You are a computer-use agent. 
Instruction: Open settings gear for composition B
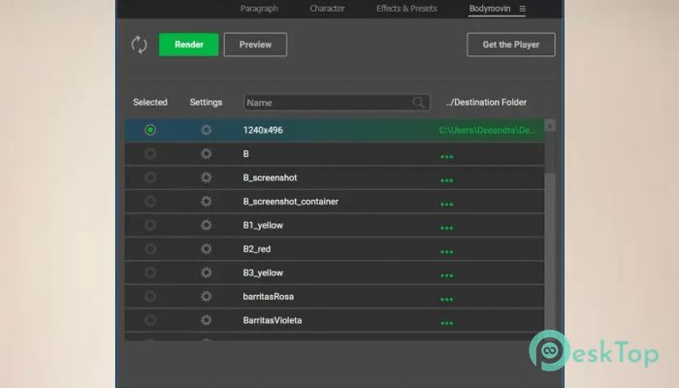tap(206, 153)
